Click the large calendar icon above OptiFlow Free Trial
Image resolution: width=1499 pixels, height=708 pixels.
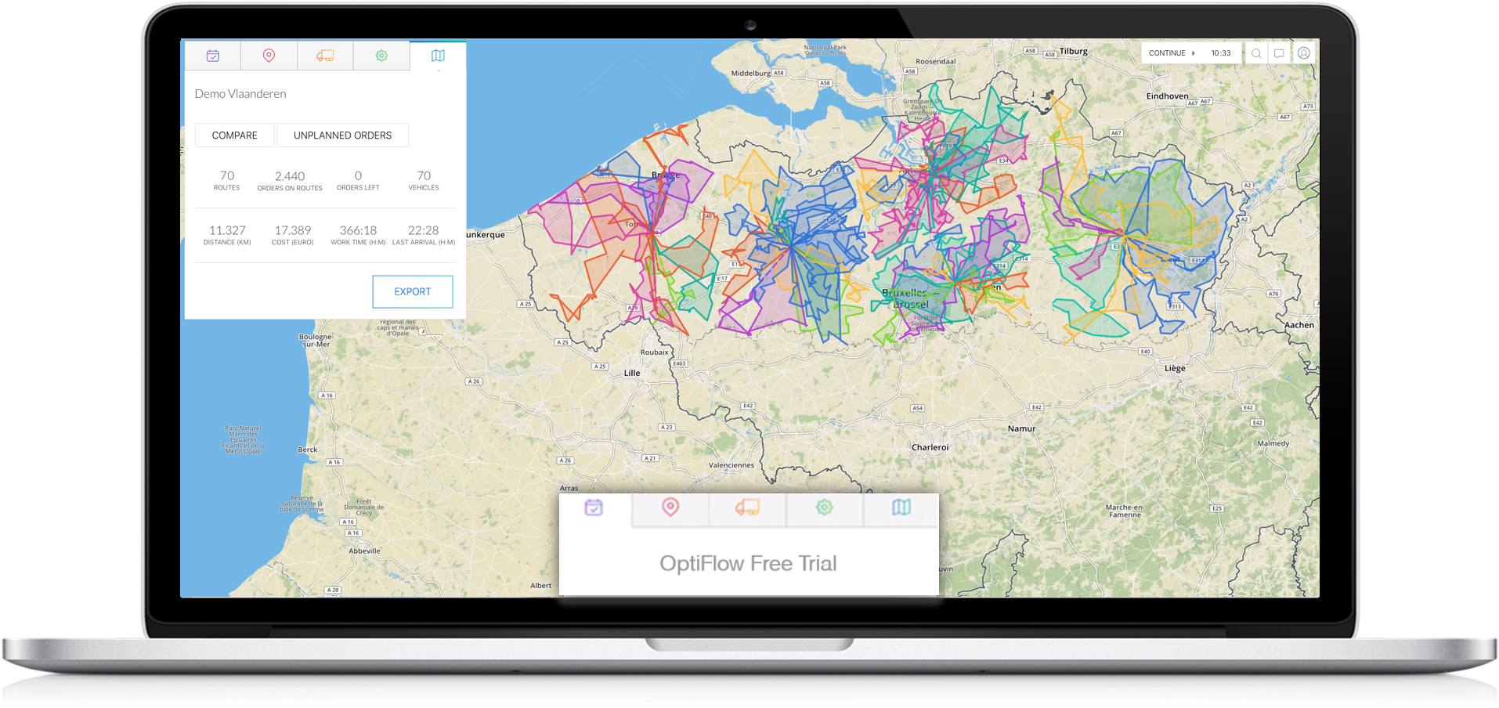point(594,508)
